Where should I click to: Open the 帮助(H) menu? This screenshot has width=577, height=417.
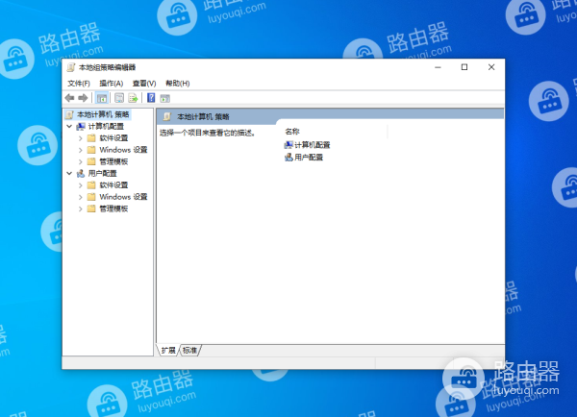click(177, 84)
